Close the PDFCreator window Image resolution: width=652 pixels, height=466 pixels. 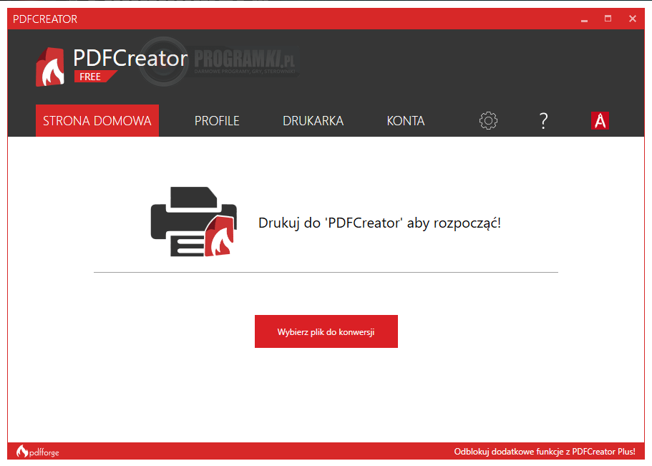click(x=633, y=19)
